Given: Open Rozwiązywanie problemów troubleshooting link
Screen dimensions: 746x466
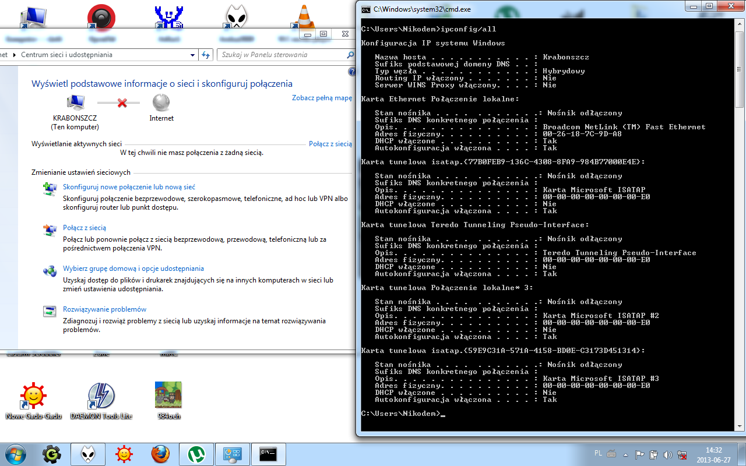Looking at the screenshot, I should point(104,309).
